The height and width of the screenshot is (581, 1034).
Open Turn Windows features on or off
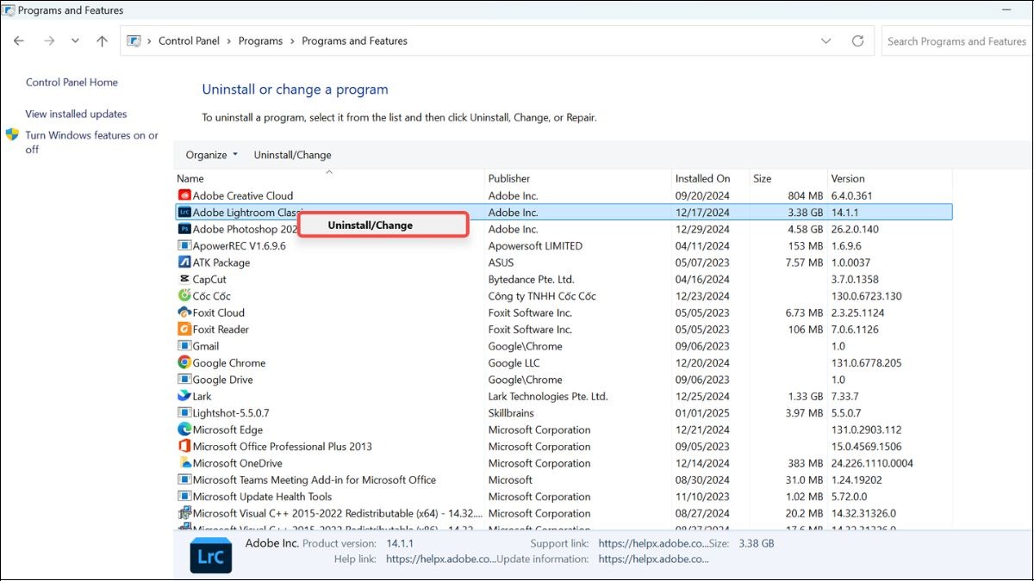[92, 142]
